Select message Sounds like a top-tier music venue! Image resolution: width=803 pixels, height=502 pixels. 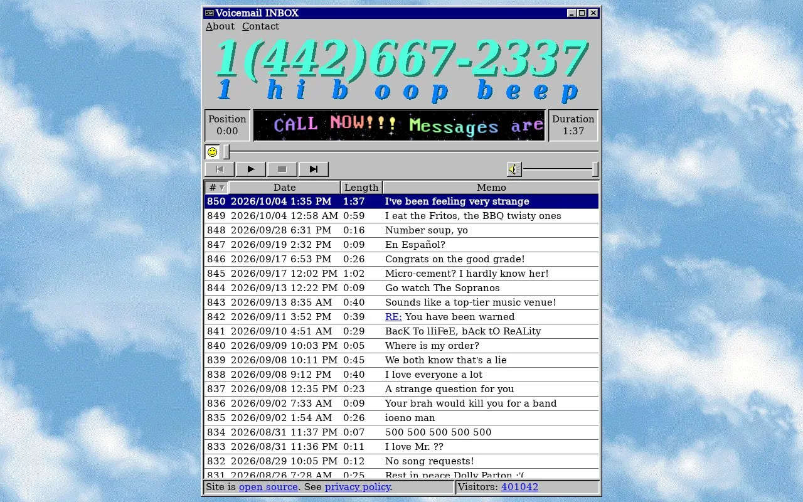401,302
